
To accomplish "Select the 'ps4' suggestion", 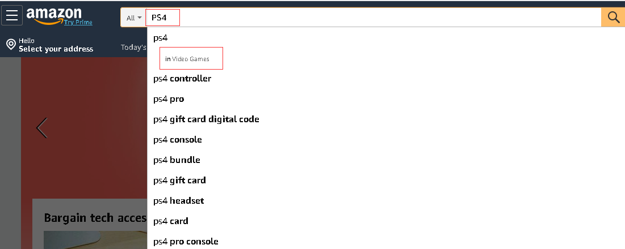I will point(161,38).
